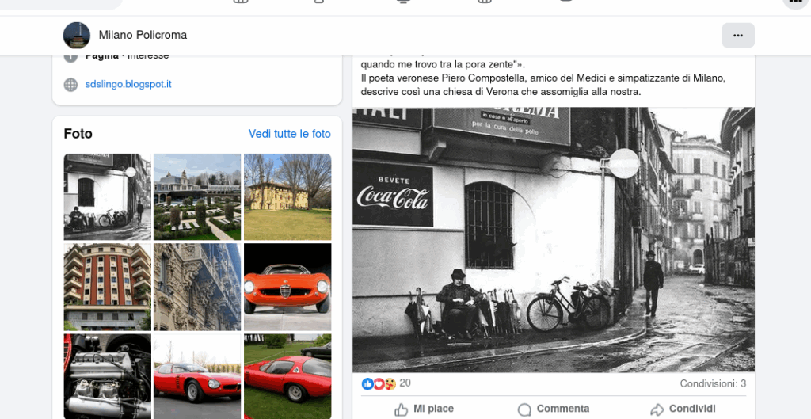Image resolution: width=811 pixels, height=419 pixels.
Task: Open the red apartment building thumbnail
Action: coord(108,287)
